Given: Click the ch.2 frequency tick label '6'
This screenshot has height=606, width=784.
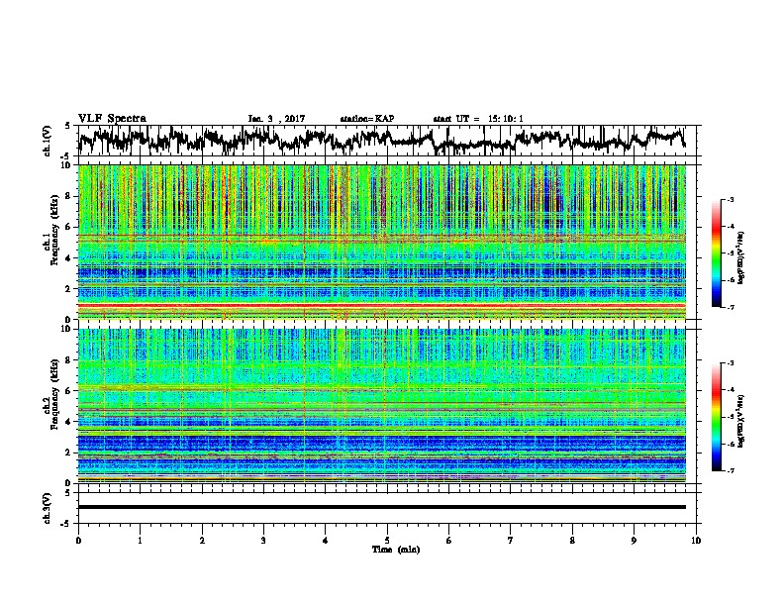Looking at the screenshot, I should (x=68, y=391).
